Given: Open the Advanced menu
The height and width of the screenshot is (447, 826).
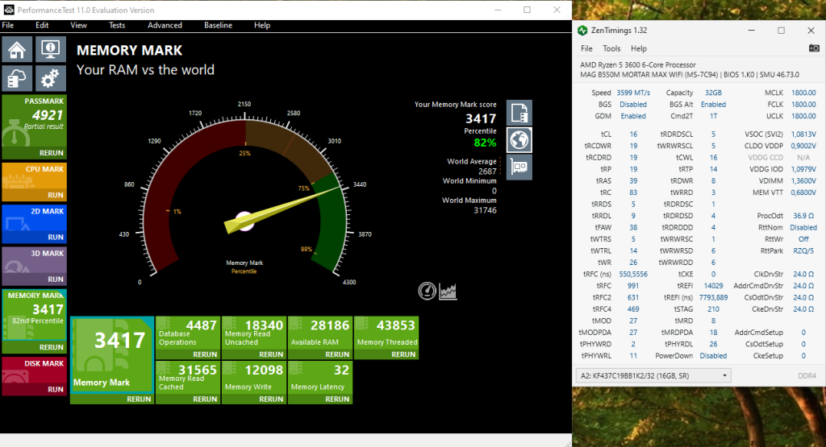Looking at the screenshot, I should point(165,25).
